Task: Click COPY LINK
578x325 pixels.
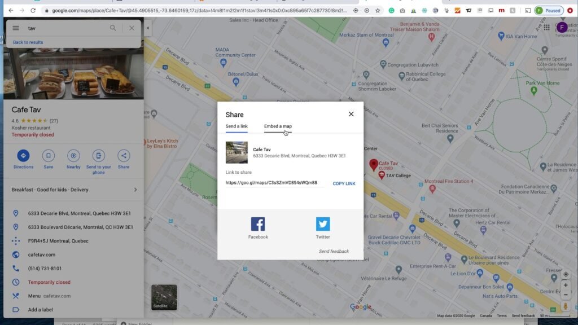Action: pyautogui.click(x=344, y=183)
